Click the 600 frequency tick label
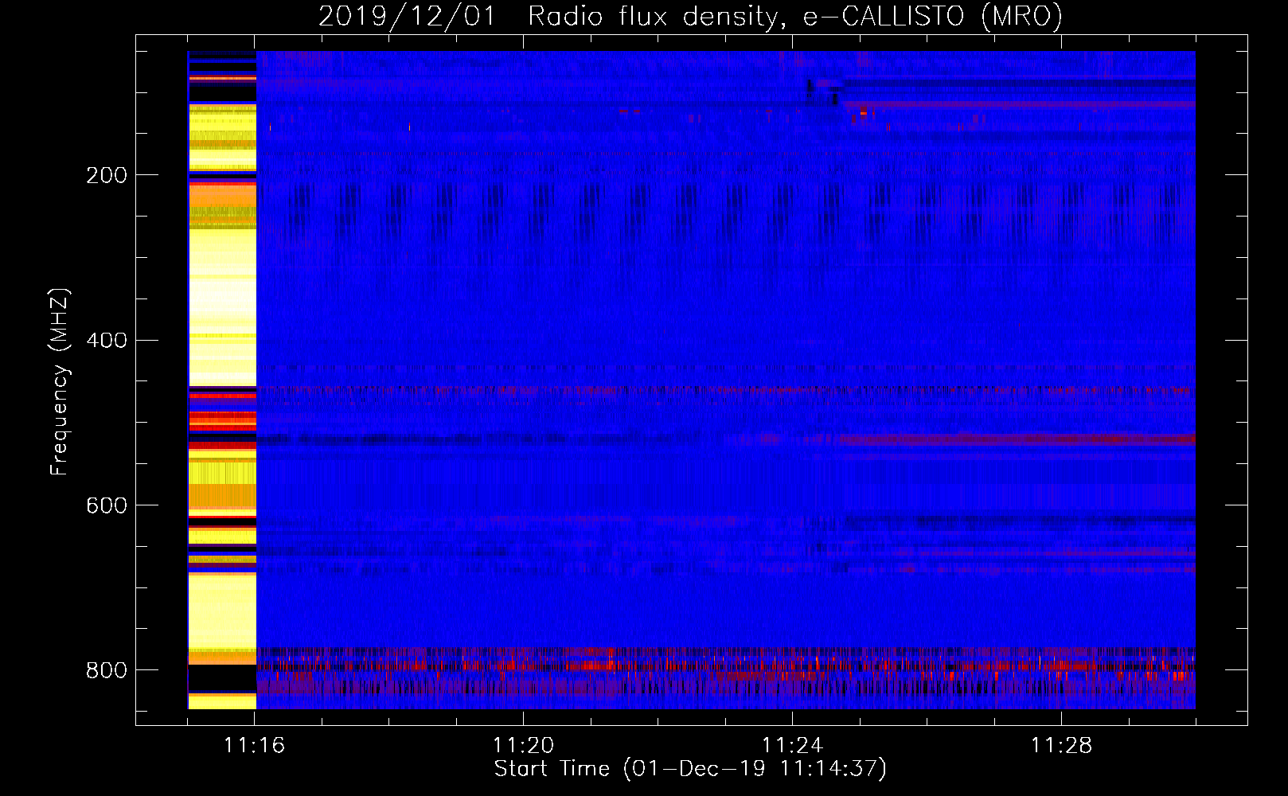Screen dimensions: 1288x796 click(x=106, y=506)
